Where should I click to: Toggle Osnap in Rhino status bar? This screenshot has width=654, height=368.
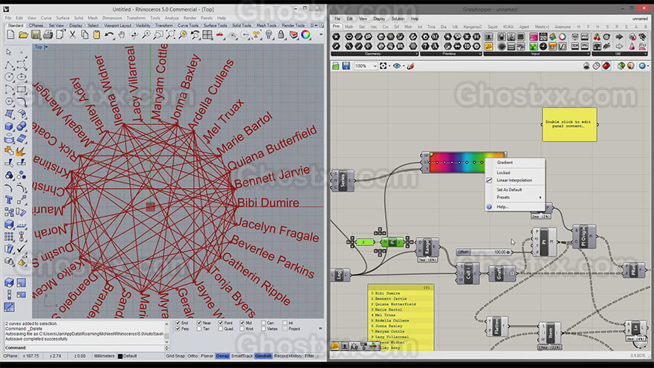pyautogui.click(x=222, y=356)
